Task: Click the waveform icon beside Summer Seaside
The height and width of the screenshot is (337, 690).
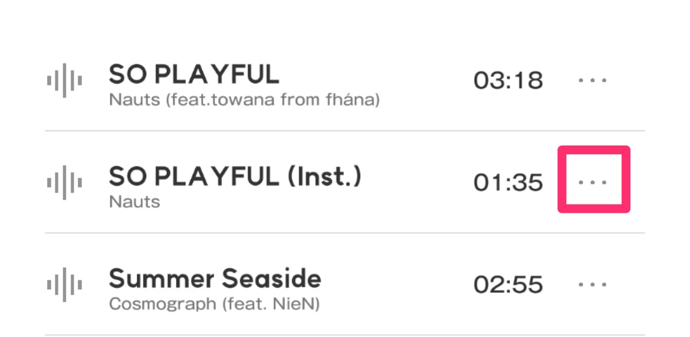Action: coord(64,285)
